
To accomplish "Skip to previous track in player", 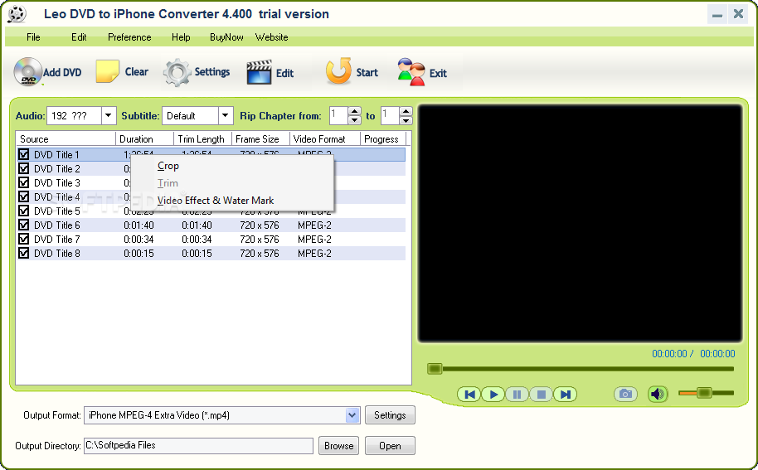I will (x=469, y=395).
